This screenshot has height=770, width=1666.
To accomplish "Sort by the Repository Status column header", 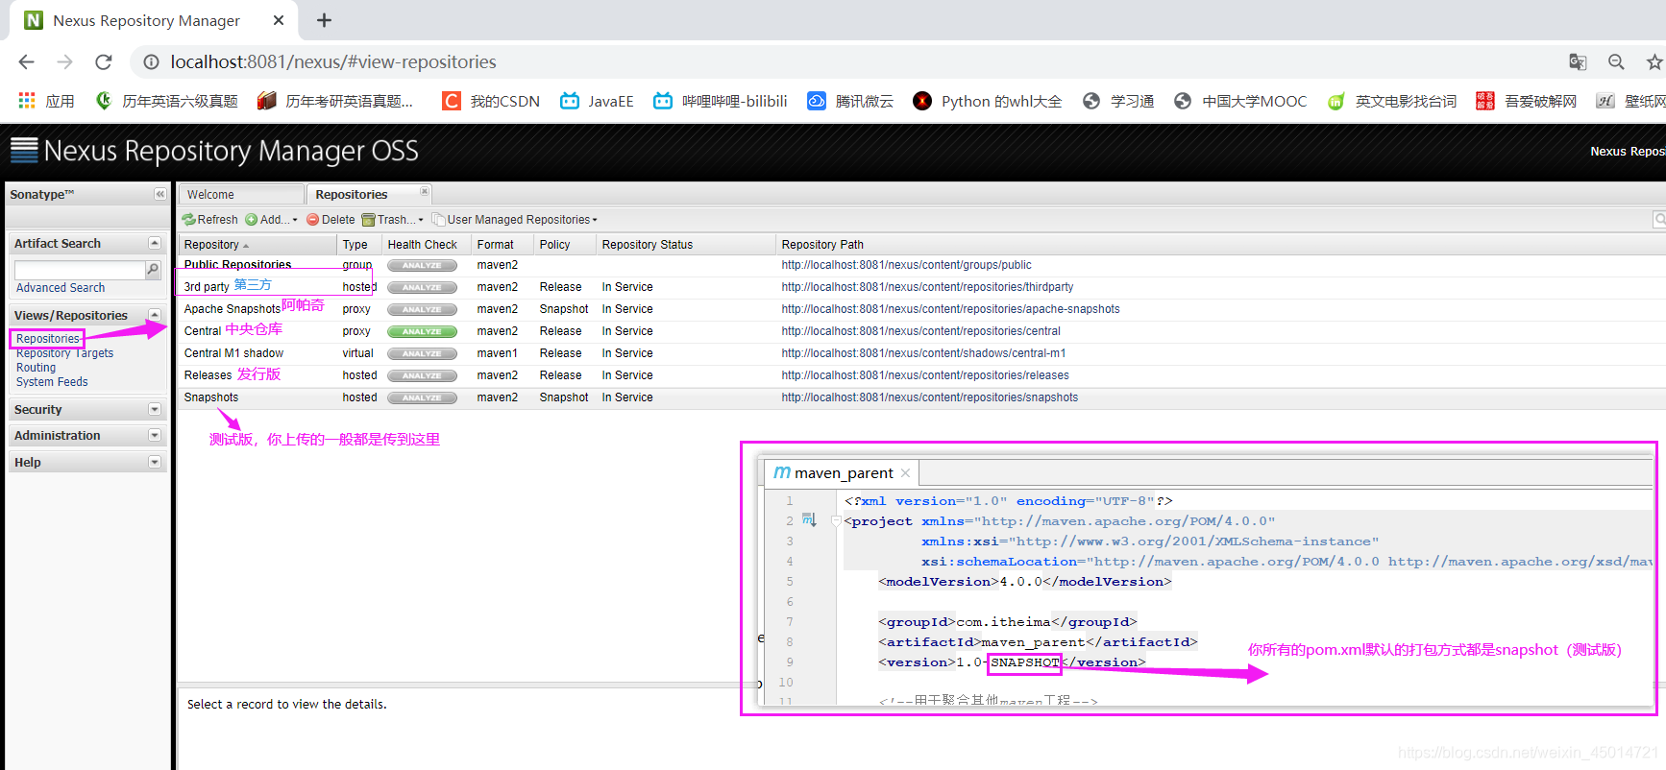I will point(686,245).
